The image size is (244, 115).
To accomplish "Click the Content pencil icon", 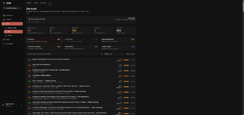I will coord(4,20).
